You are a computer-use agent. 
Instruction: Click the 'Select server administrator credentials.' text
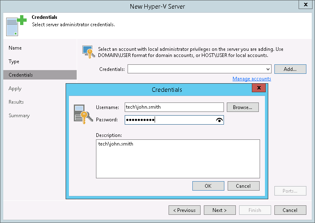point(73,25)
